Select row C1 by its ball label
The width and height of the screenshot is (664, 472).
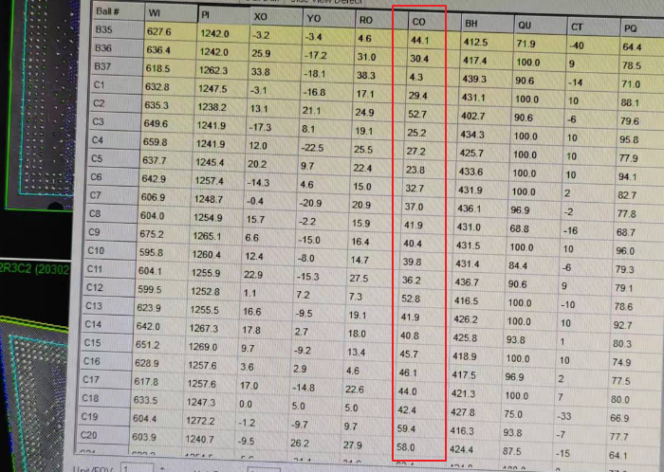coord(100,85)
